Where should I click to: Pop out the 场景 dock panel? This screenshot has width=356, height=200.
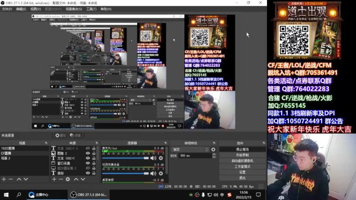[46, 143]
